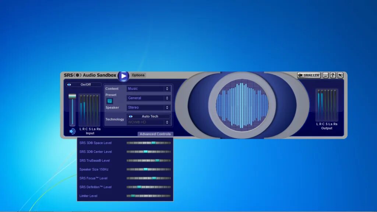Toggle the Auto Tech switch

149,116
